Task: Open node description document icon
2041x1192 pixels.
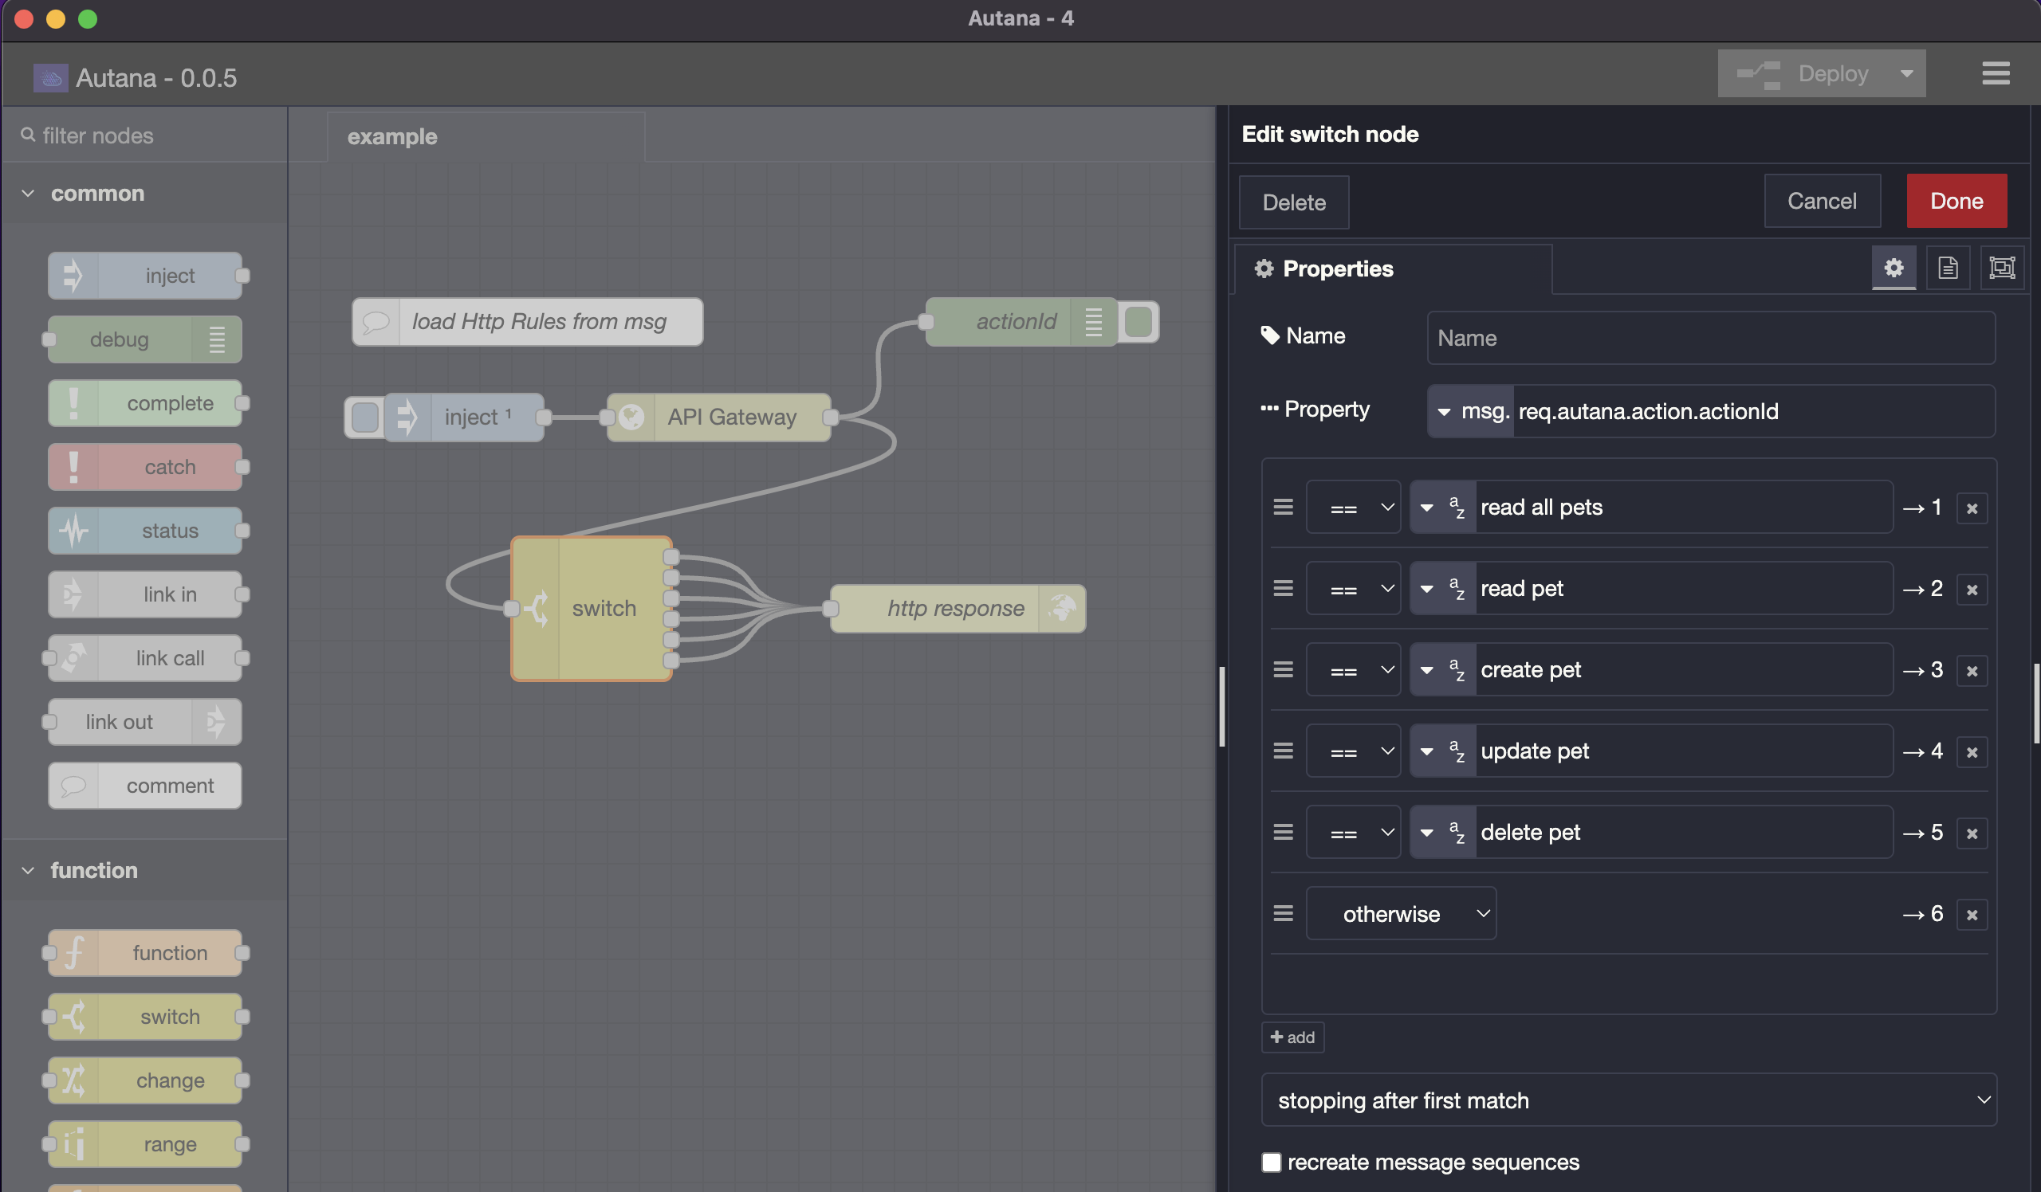Action: pos(1947,268)
